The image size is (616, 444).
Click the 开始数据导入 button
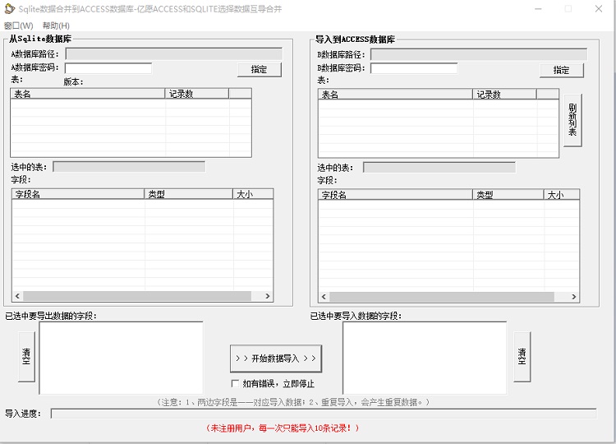[276, 358]
